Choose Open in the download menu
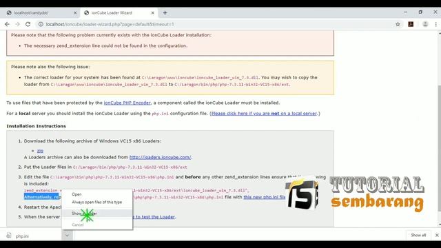Image resolution: width=441 pixels, height=248 pixels. click(97, 194)
